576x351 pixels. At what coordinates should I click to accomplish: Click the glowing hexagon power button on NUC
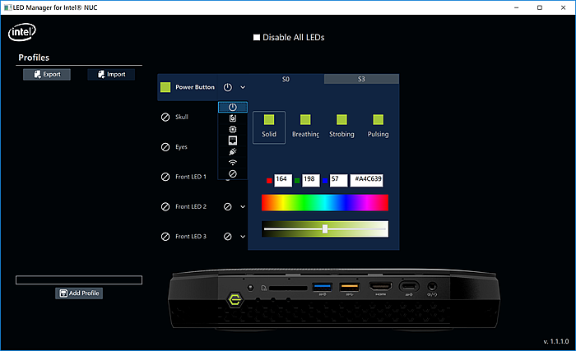pos(235,300)
